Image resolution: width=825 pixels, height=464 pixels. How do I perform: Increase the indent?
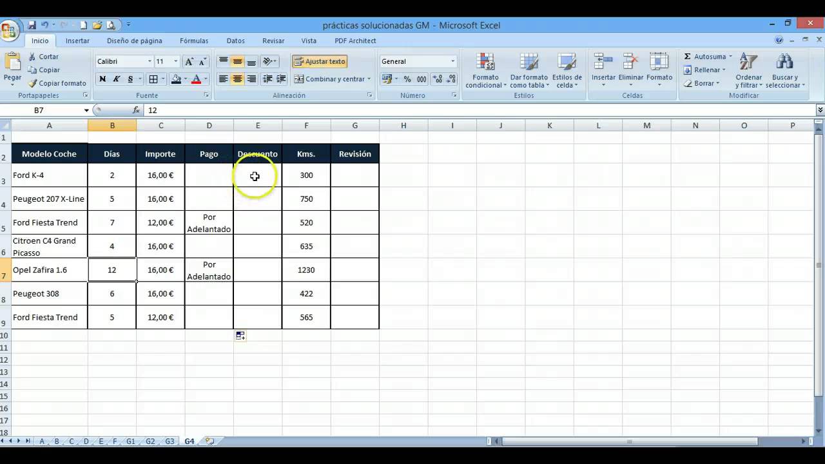[282, 79]
